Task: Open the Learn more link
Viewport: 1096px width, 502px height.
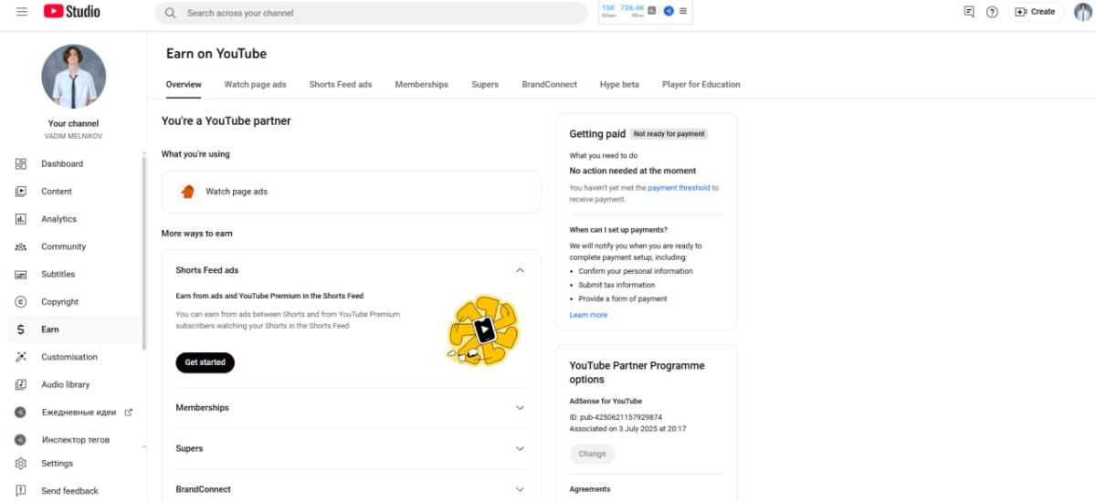Action: click(588, 315)
